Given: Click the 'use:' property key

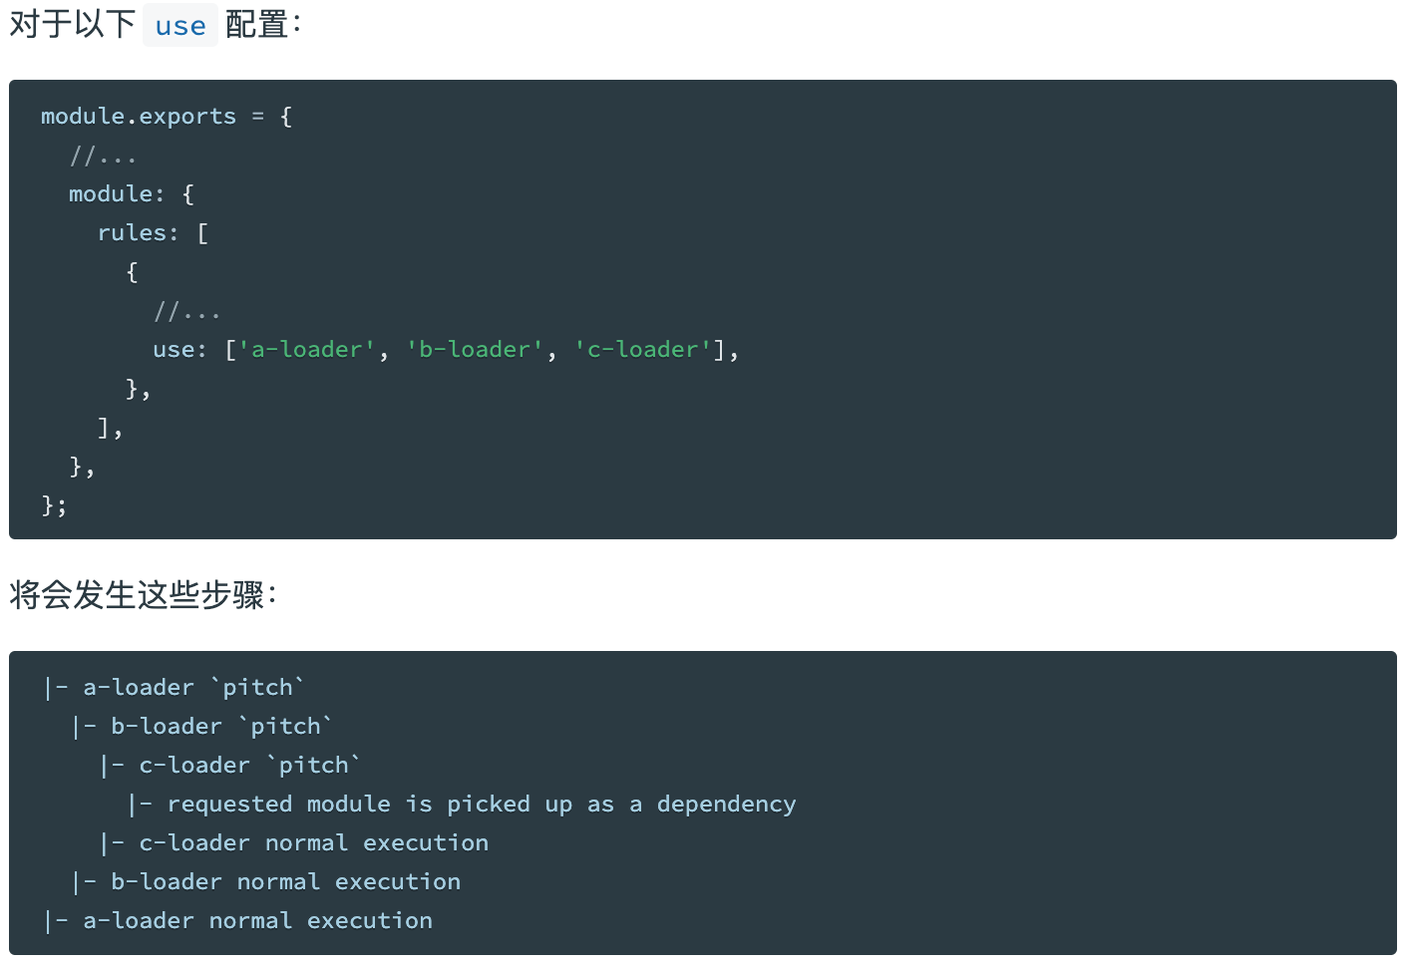Looking at the screenshot, I should (x=180, y=350).
